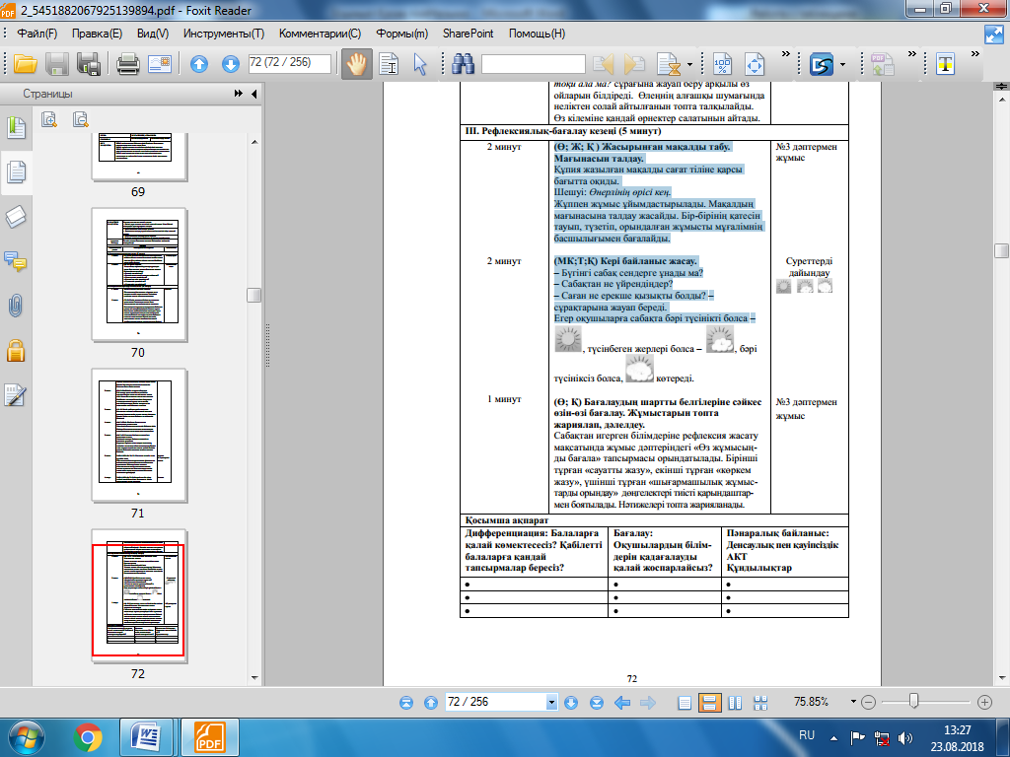Click the document vertical scrollbar thumb
Screen dimensions: 1010x757
coord(1001,251)
